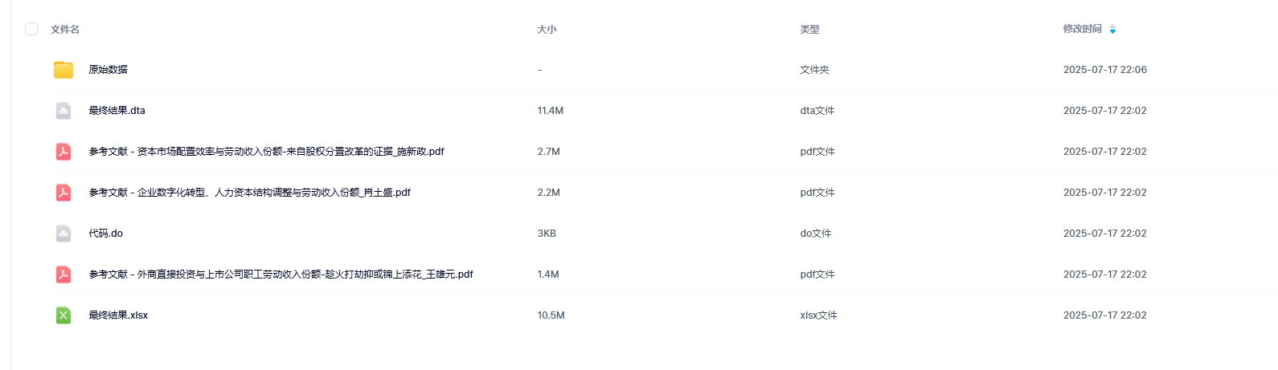Open the 代码.do file name
1278x370 pixels.
105,234
